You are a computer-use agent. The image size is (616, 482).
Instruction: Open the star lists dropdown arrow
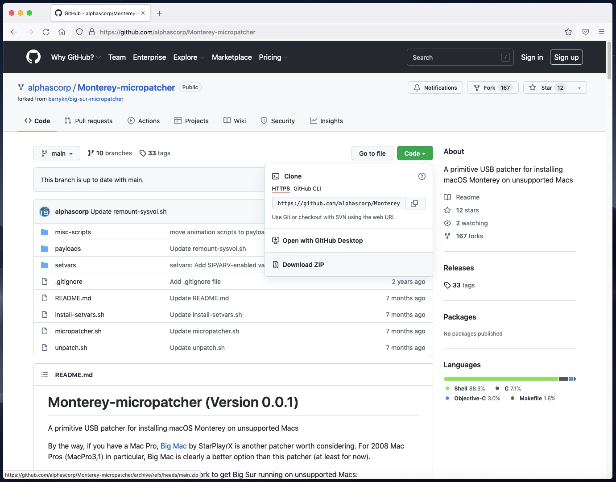click(x=579, y=88)
